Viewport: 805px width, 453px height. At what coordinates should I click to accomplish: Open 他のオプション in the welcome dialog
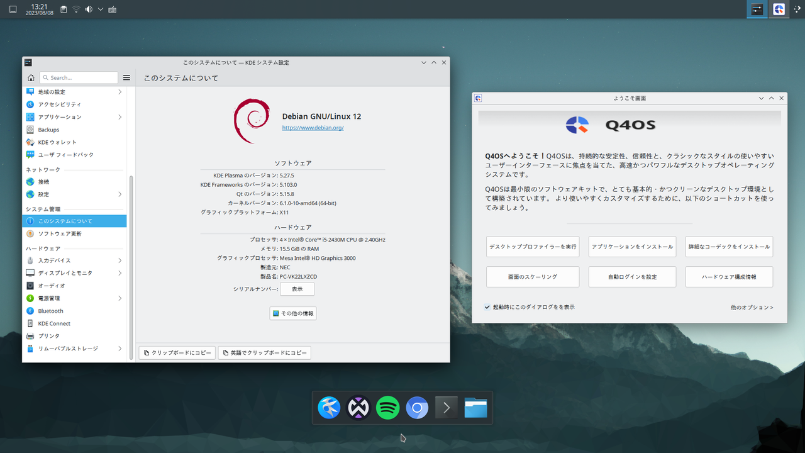tap(752, 307)
